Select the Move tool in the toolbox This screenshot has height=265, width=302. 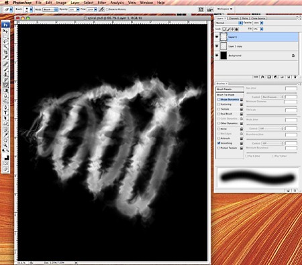5,31
